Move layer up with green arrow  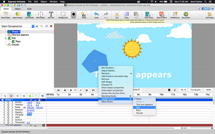pos(30,96)
